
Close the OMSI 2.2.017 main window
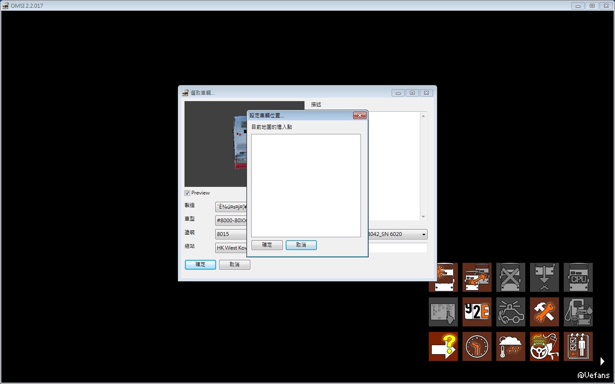coord(606,6)
